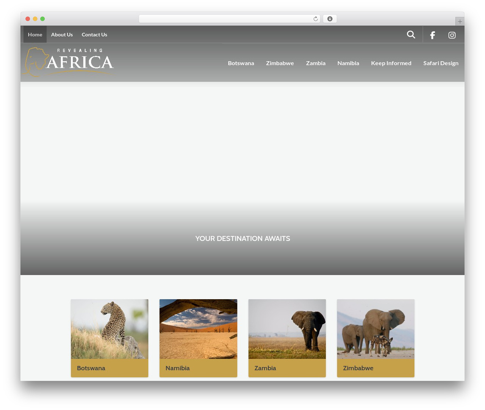Visit the Facebook page icon
Screen dimensions: 485x410
(x=432, y=35)
